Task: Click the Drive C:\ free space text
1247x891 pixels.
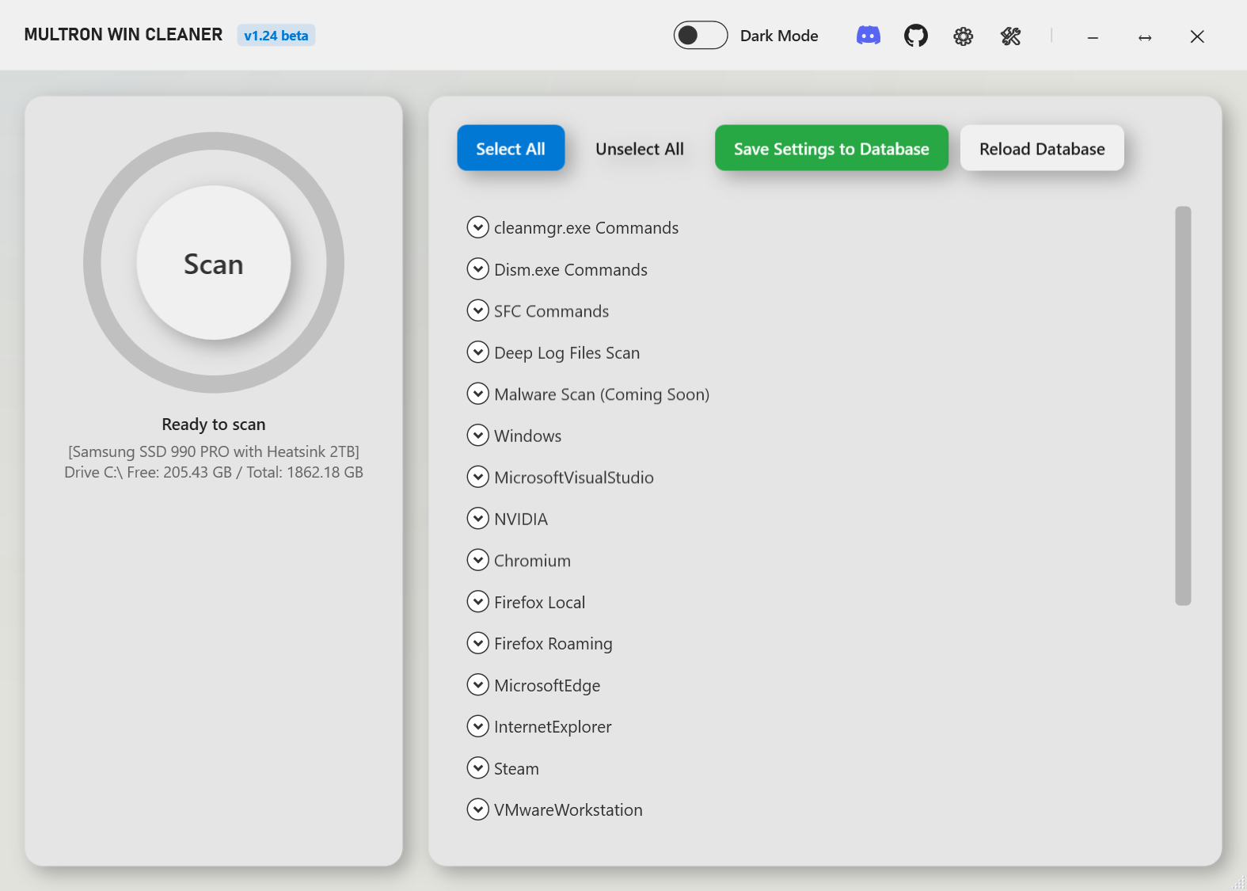Action: (x=214, y=472)
